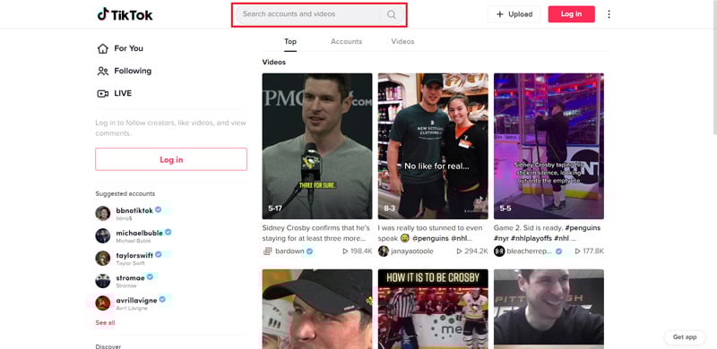Click avrillavigne profile avatar
717x349 pixels.
coord(103,302)
